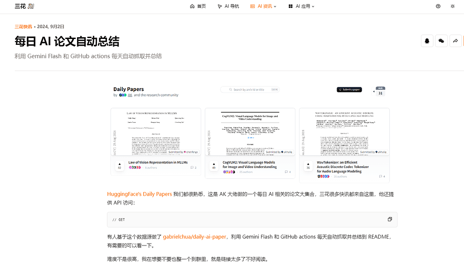Open the gabrielchua/daily-ai-paper link
The height and width of the screenshot is (269, 464).
tap(194, 237)
